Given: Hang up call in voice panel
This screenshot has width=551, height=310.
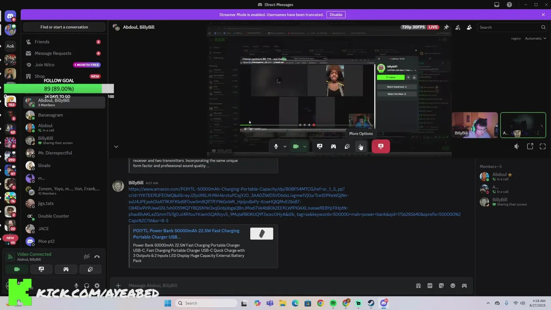Looking at the screenshot, I should (97, 257).
